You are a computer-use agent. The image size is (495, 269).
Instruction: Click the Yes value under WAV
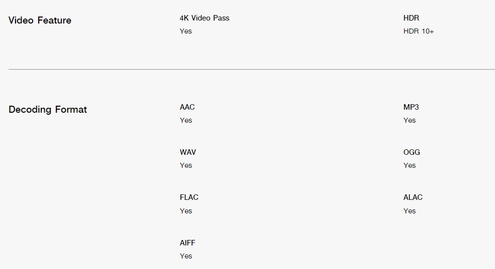coord(185,165)
